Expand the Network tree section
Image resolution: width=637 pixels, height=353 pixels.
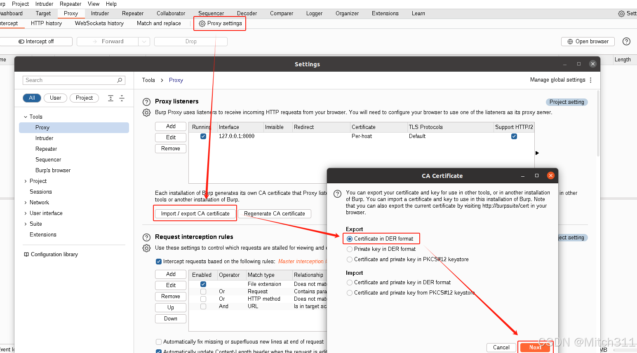[26, 203]
